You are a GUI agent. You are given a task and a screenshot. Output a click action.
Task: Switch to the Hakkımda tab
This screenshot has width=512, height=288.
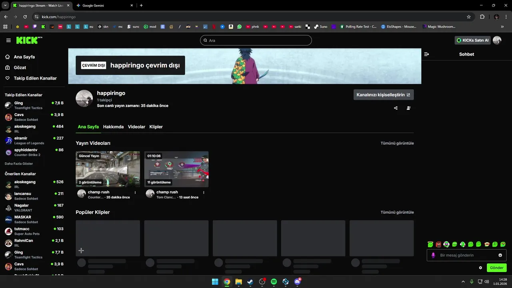(x=113, y=127)
